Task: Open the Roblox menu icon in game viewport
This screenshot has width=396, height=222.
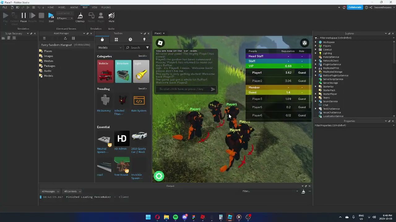Action: (160, 43)
